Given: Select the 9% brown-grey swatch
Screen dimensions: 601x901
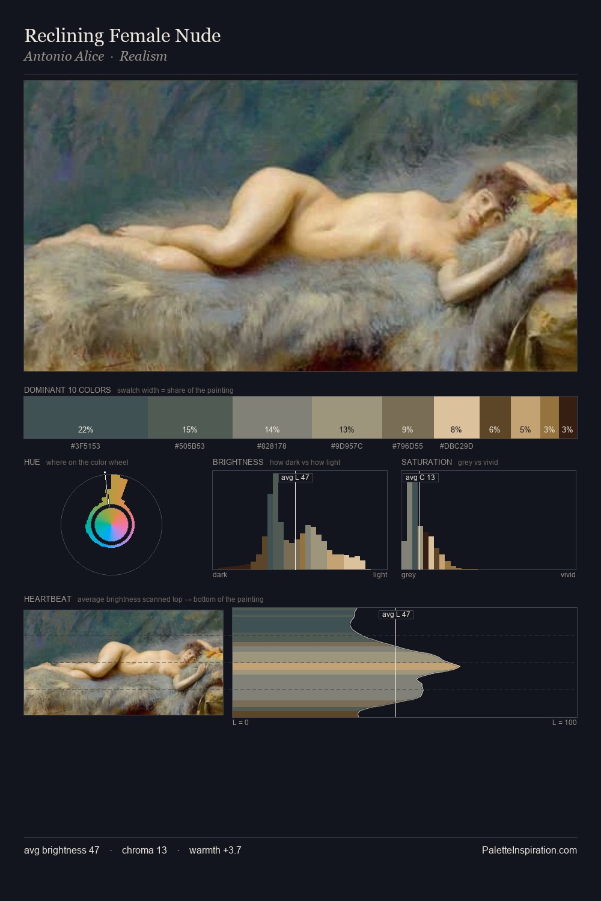Looking at the screenshot, I should 408,417.
